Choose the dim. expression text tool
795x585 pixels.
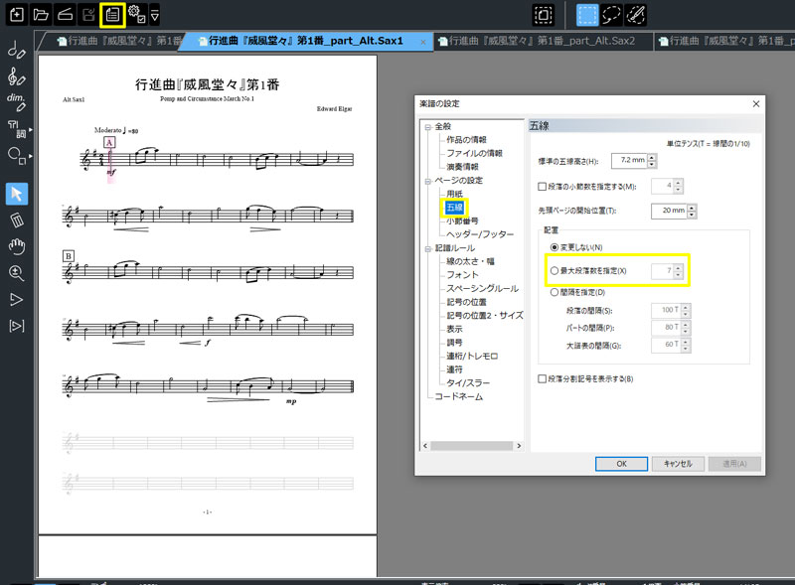[x=16, y=102]
